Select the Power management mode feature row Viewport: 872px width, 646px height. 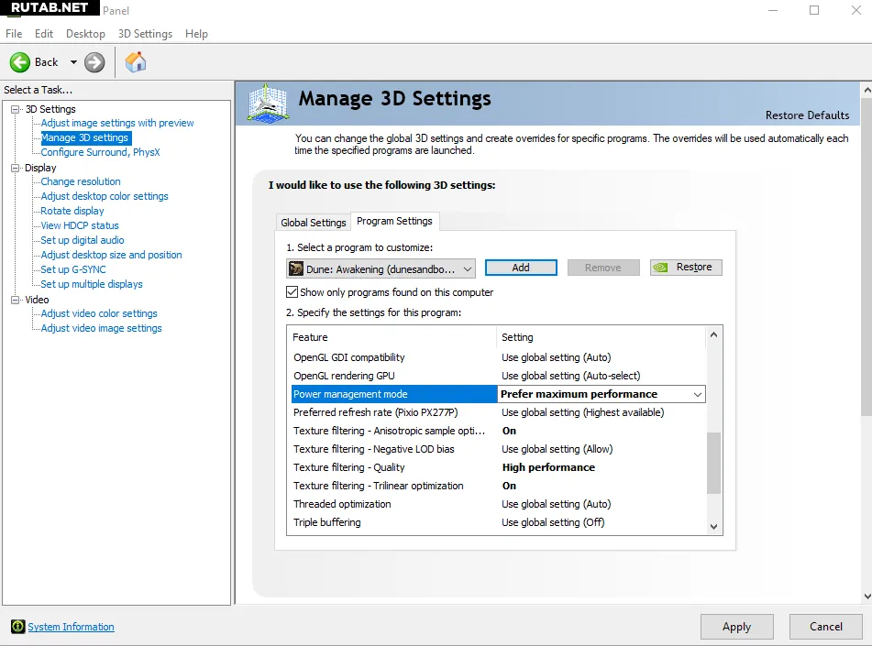[x=394, y=394]
